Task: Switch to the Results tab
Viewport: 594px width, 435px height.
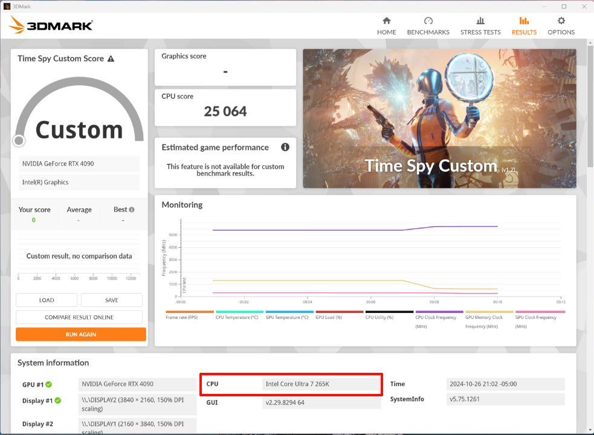Action: pyautogui.click(x=524, y=25)
